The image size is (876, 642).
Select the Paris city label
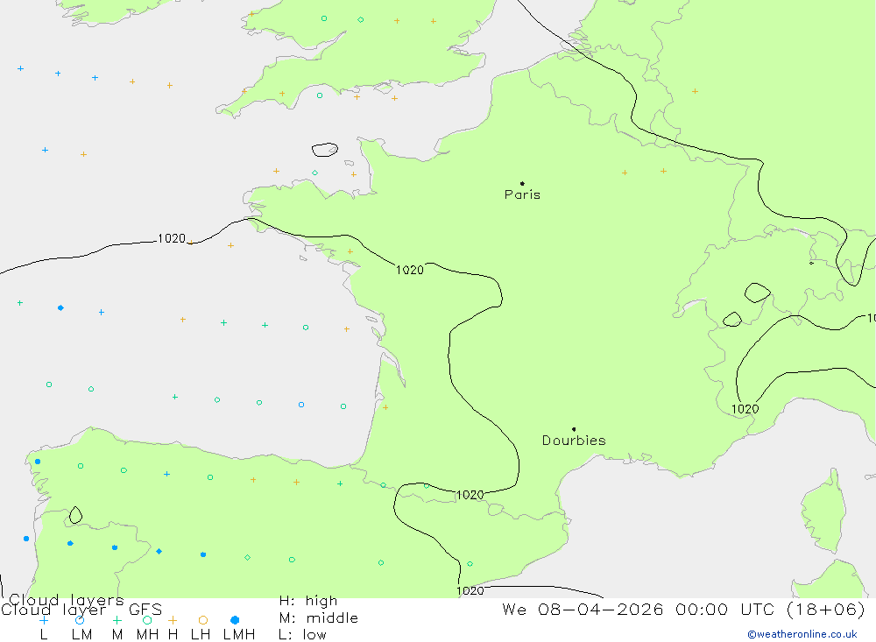[522, 194]
